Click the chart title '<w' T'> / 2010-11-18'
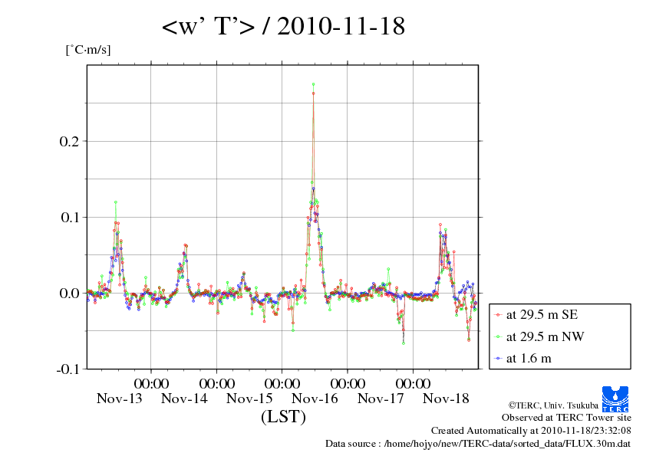This screenshot has width=646, height=456. pos(283,26)
